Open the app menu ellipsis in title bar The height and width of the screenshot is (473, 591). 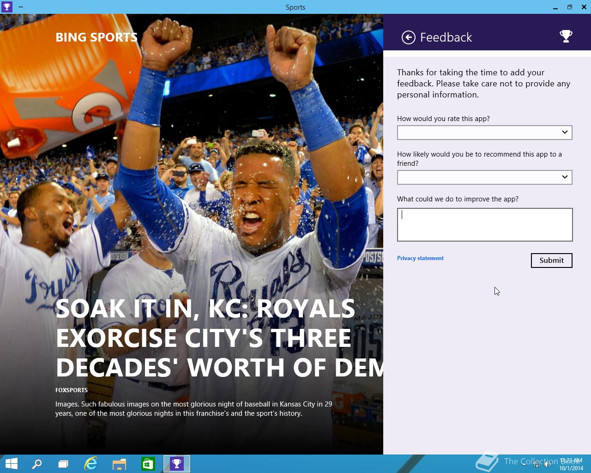21,7
